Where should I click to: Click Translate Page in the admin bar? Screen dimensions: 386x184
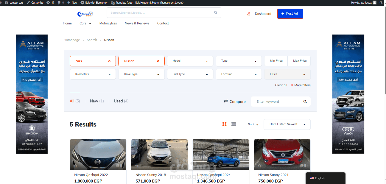coord(122,3)
